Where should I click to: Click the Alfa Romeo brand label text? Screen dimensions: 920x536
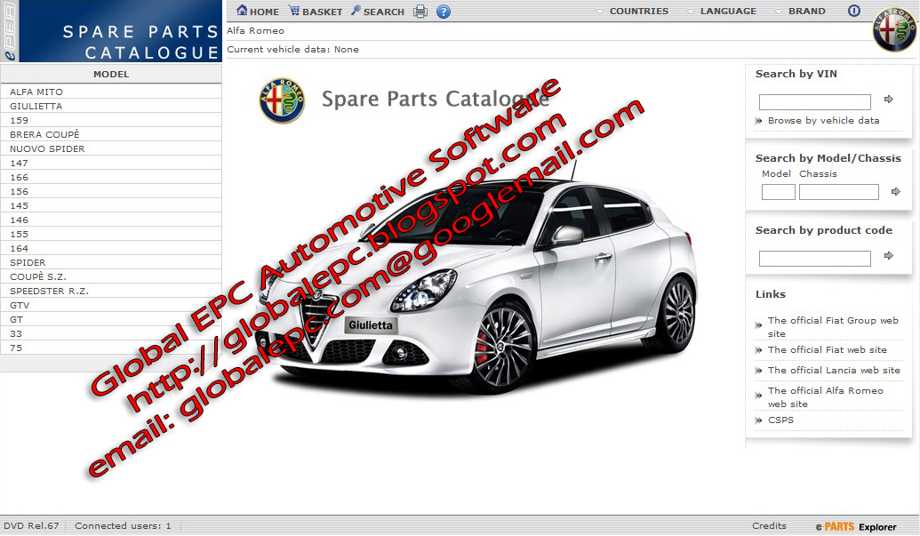pyautogui.click(x=255, y=30)
